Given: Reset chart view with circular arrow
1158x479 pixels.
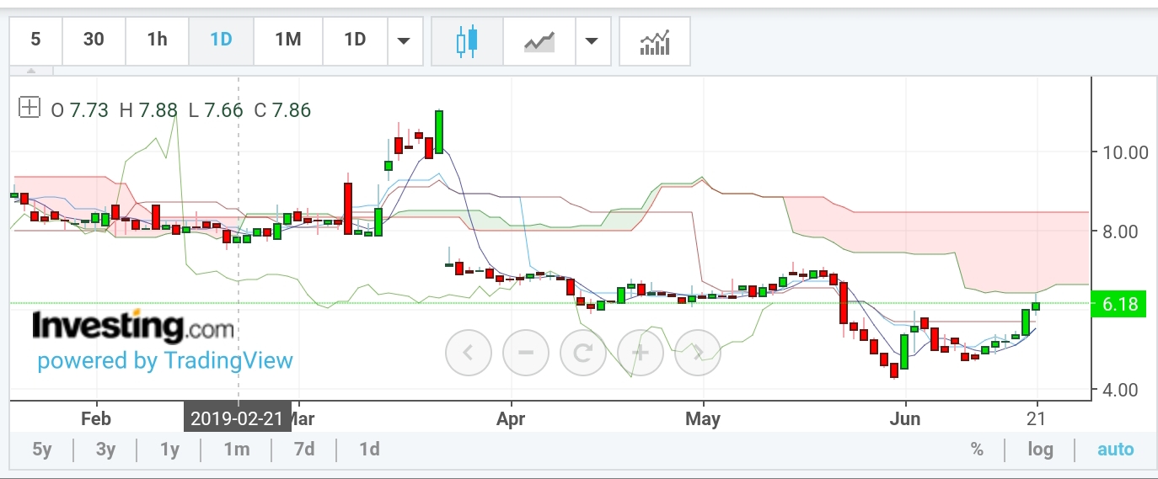Looking at the screenshot, I should [x=583, y=353].
